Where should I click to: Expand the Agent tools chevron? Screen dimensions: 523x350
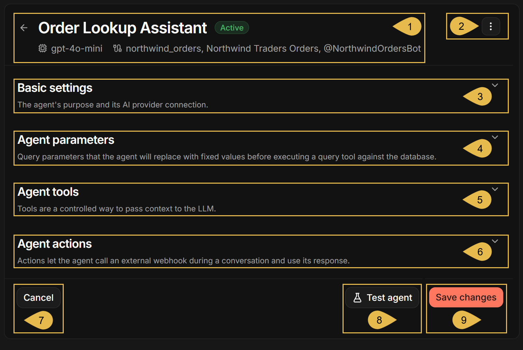point(495,189)
